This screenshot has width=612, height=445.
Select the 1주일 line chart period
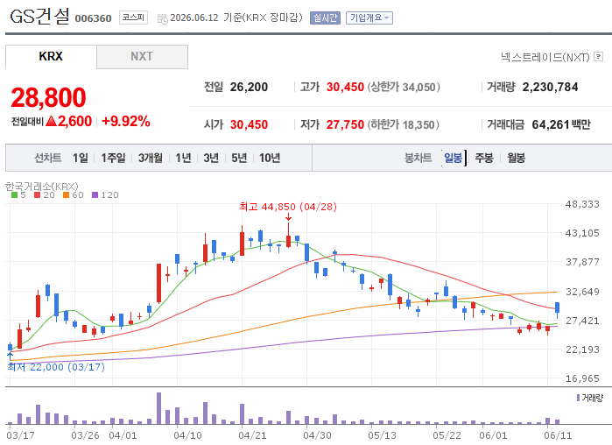pyautogui.click(x=113, y=158)
